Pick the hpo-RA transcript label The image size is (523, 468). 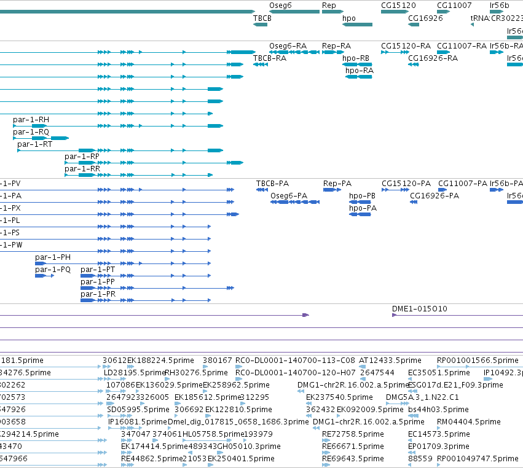tap(360, 71)
